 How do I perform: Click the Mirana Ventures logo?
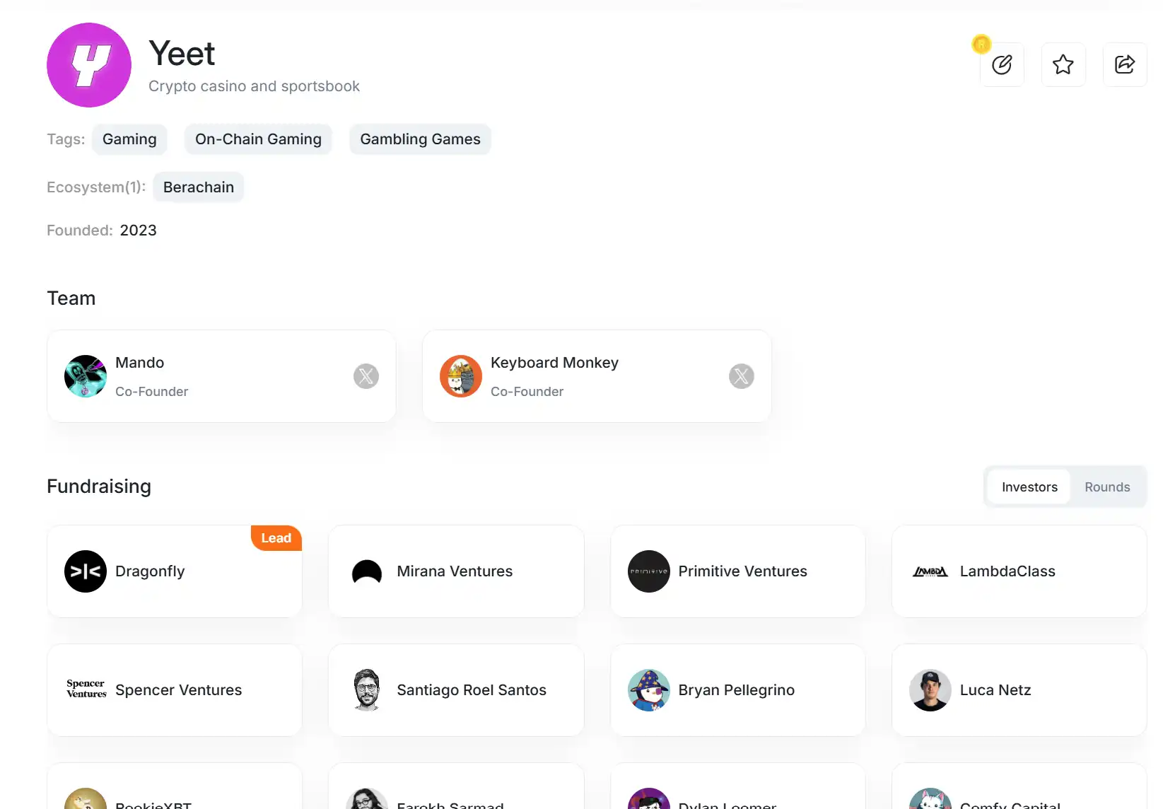[367, 571]
